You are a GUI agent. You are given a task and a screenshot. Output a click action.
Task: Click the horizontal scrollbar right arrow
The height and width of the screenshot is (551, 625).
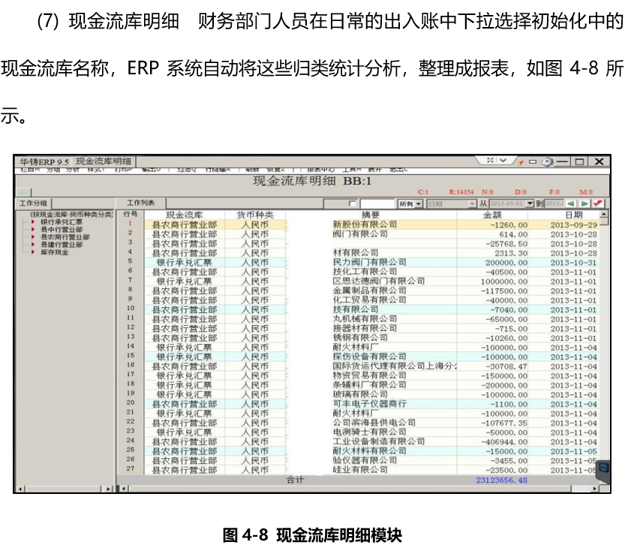595,489
